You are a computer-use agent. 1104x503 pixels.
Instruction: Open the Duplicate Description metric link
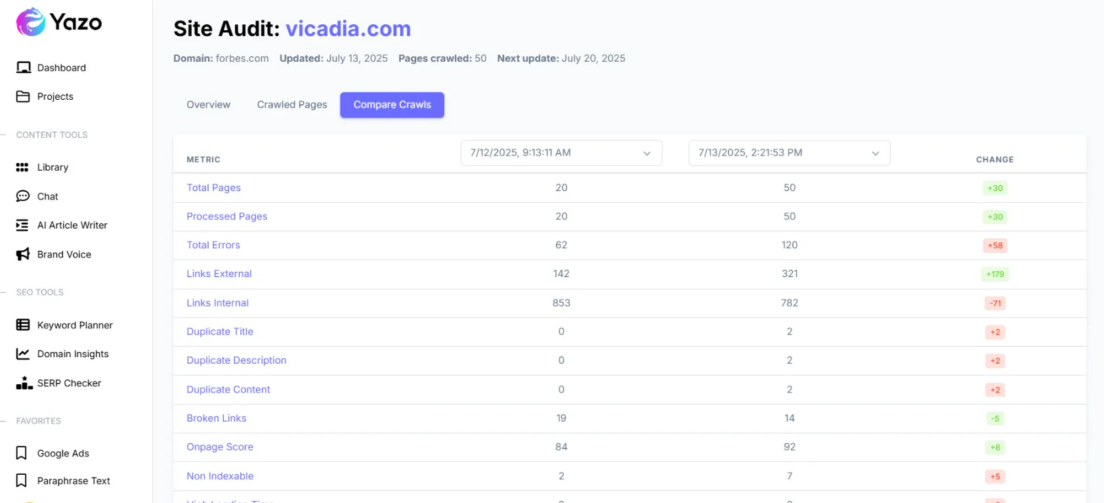[x=236, y=361]
